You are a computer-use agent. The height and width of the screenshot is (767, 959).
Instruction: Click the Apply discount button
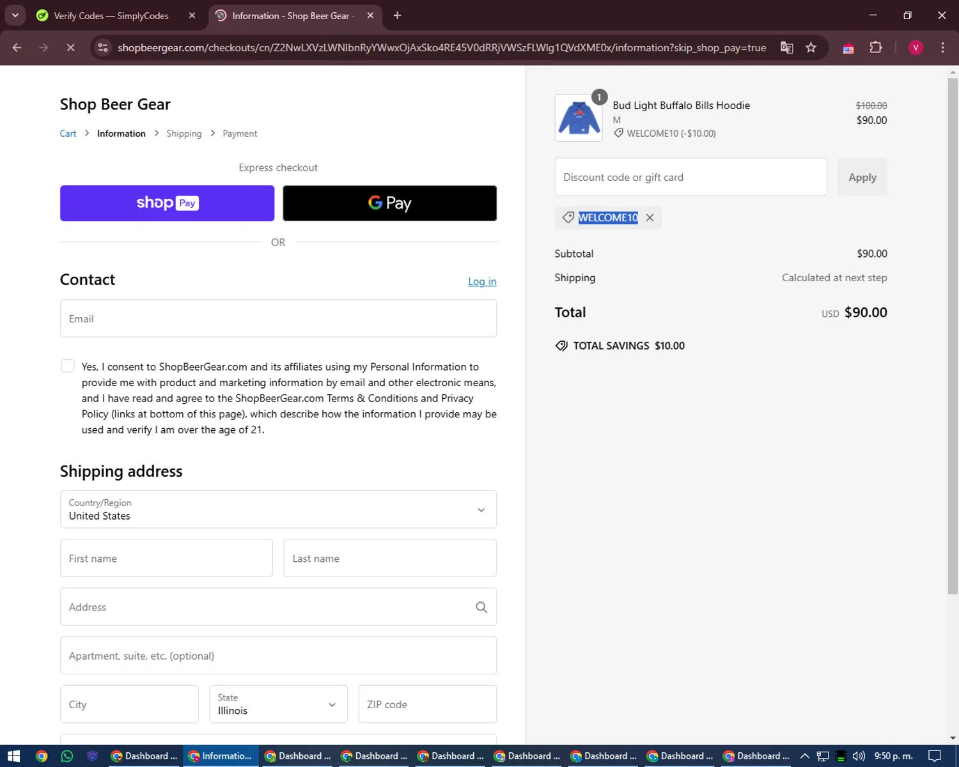coord(862,177)
